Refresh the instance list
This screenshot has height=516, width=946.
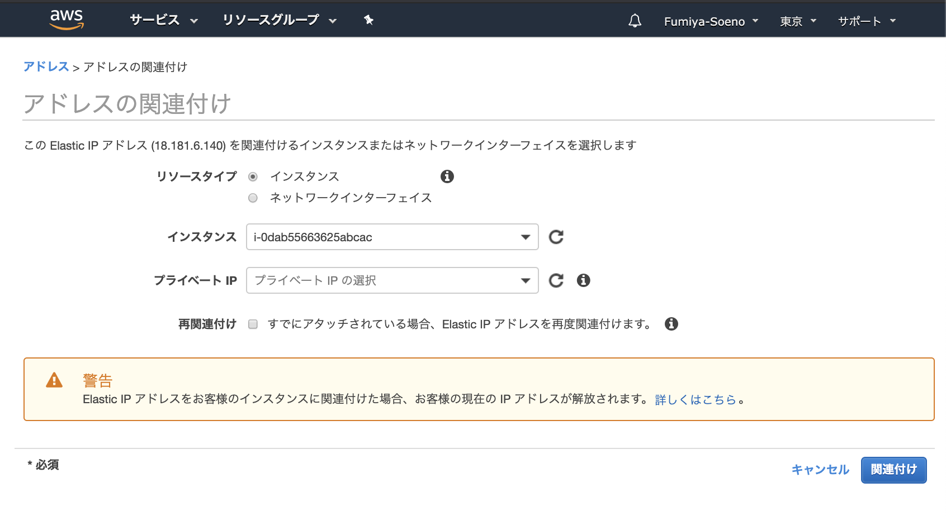click(555, 237)
